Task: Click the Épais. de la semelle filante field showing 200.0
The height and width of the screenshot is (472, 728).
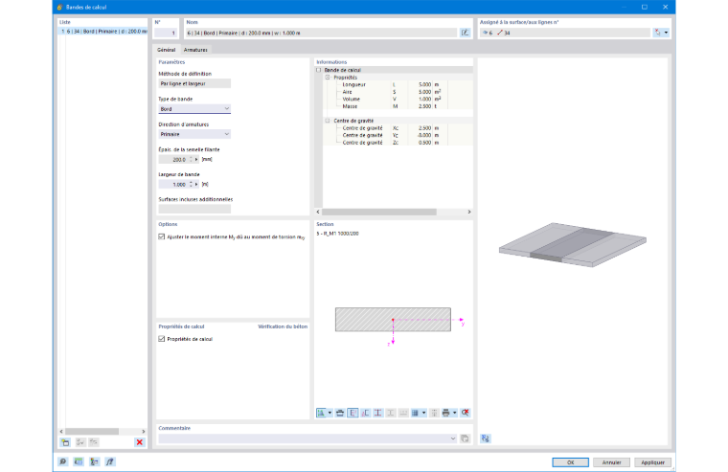Action: pos(173,159)
